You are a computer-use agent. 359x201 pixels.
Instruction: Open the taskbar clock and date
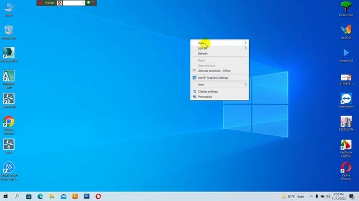(x=339, y=196)
